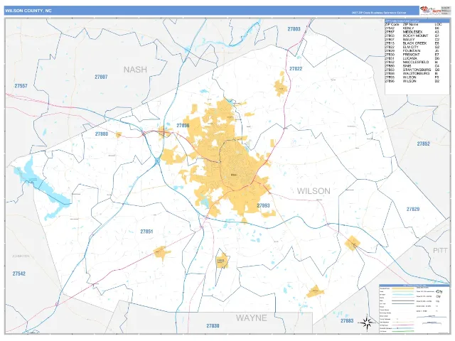The width and height of the screenshot is (455, 341).
Task: Click ZIP code label 27893 on map
Action: [263, 205]
